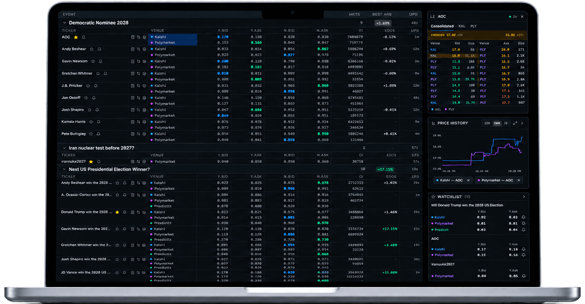Expand price history chart to fullscreen

pyautogui.click(x=515, y=123)
